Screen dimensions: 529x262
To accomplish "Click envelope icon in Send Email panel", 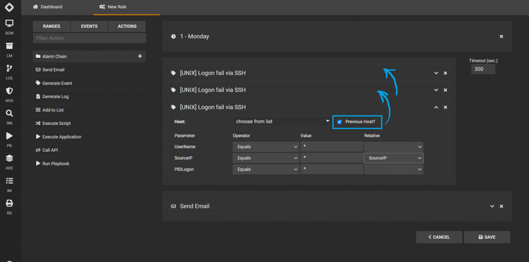I will (174, 206).
